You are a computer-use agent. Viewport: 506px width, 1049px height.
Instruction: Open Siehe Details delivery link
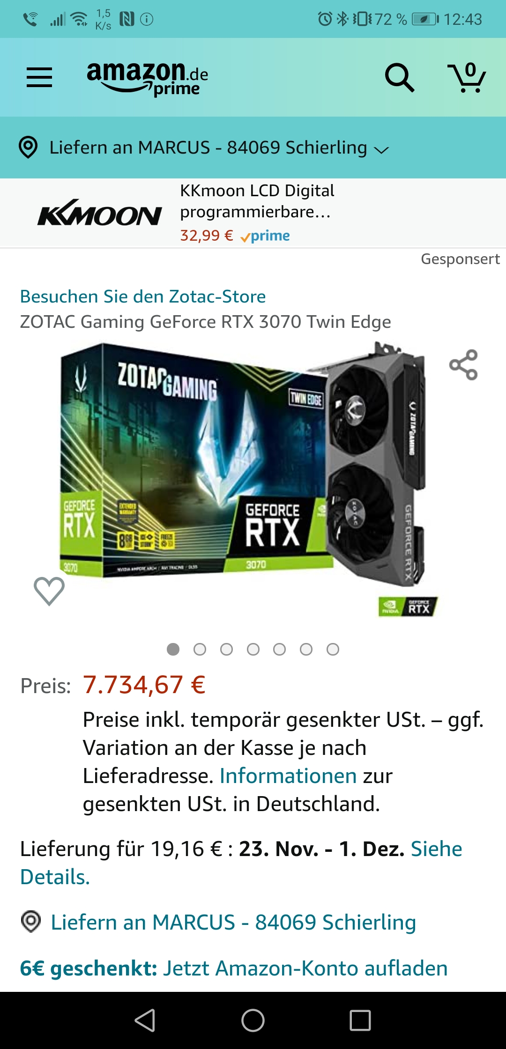pyautogui.click(x=241, y=863)
